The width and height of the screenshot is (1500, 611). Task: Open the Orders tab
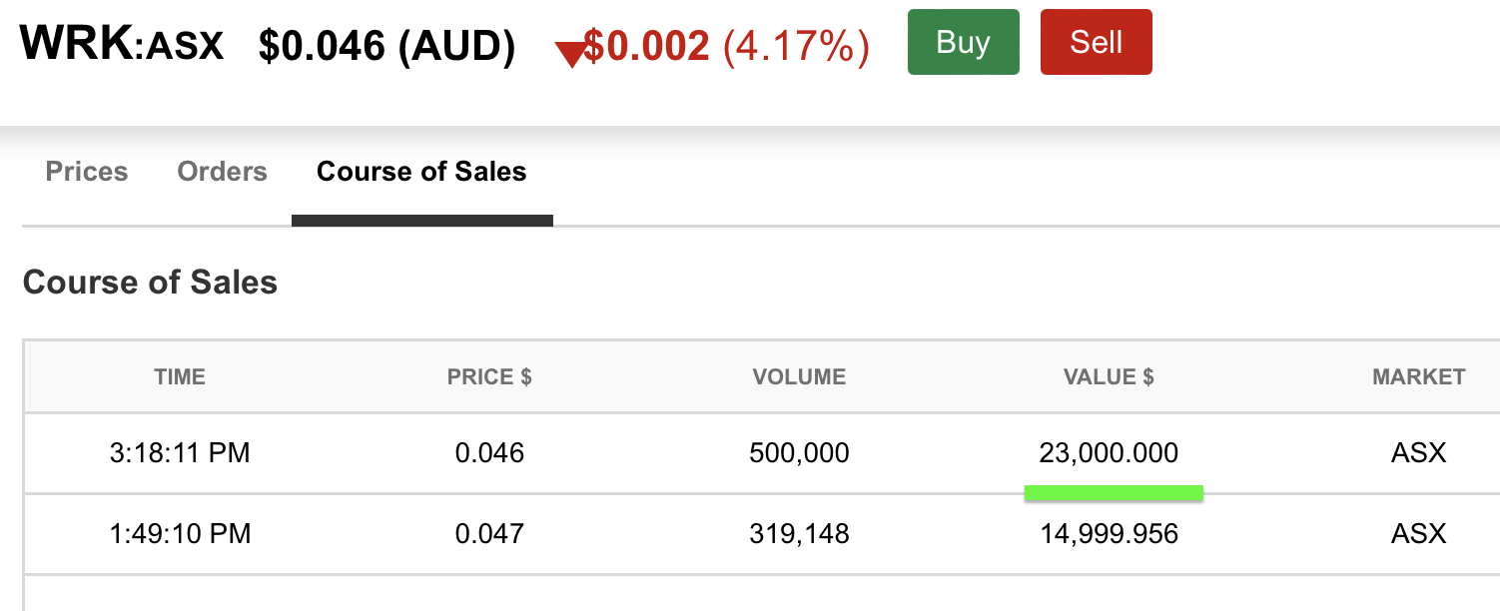[222, 172]
